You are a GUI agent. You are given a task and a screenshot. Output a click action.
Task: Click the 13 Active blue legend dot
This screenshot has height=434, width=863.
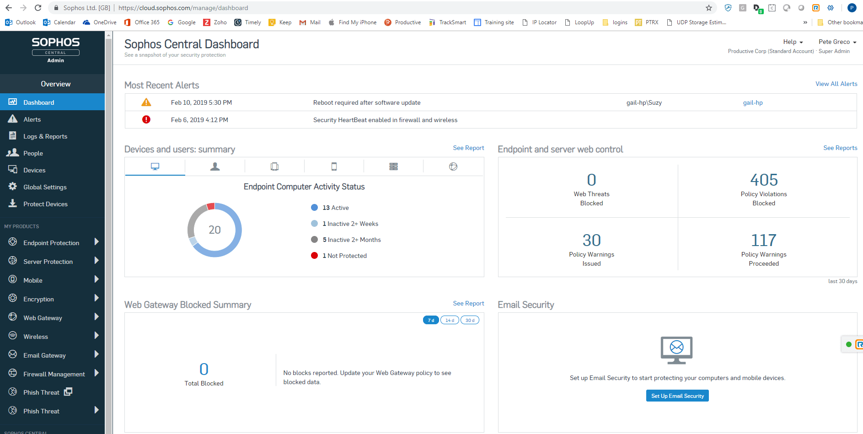point(315,208)
